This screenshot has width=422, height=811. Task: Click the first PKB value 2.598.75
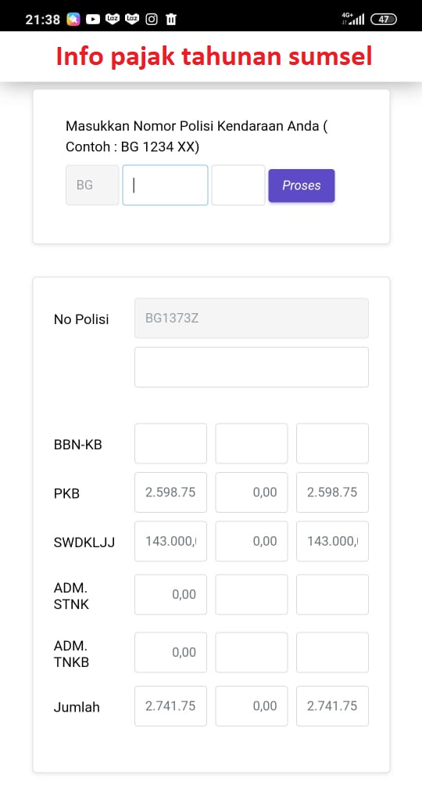170,492
